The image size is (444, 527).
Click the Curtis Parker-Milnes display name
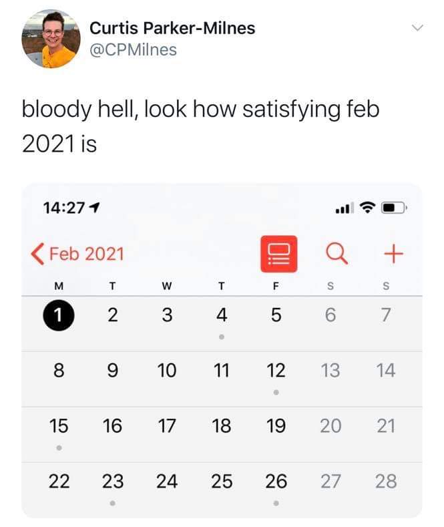pos(172,28)
